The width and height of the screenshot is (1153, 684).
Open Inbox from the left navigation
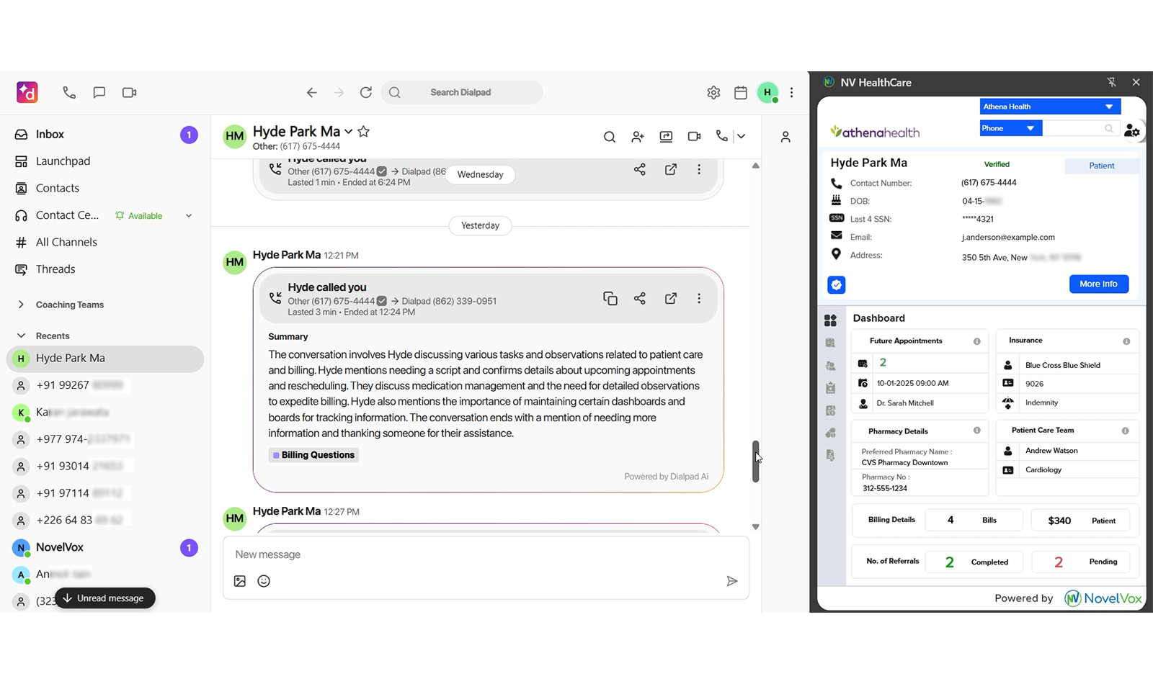pos(50,134)
